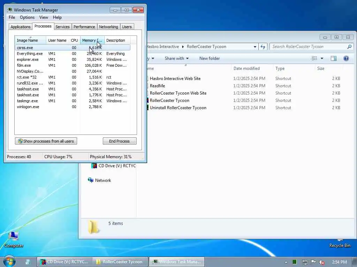Sort files by Size column header
This screenshot has width=357, height=267.
329,68
